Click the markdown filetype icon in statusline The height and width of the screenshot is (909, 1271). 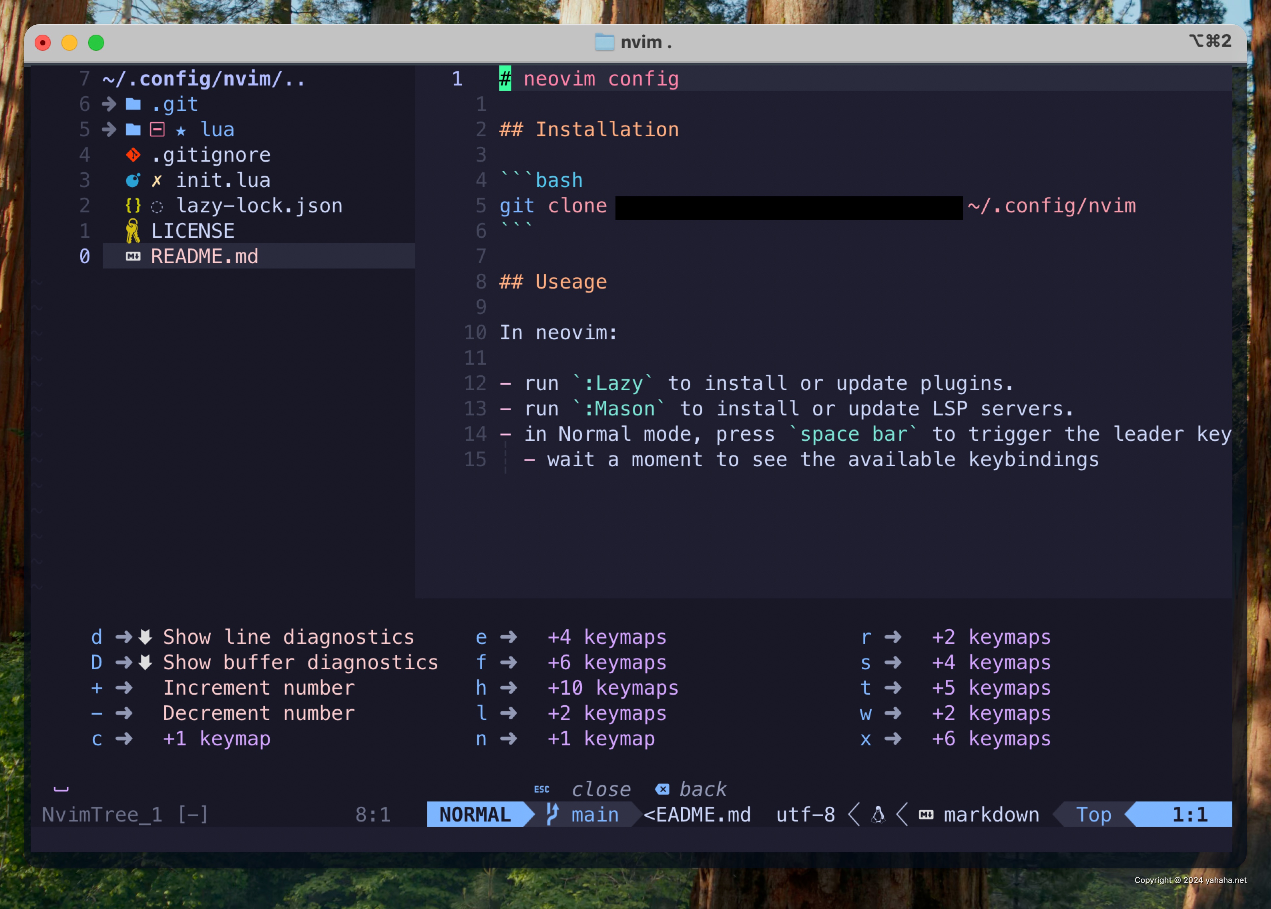click(x=926, y=814)
